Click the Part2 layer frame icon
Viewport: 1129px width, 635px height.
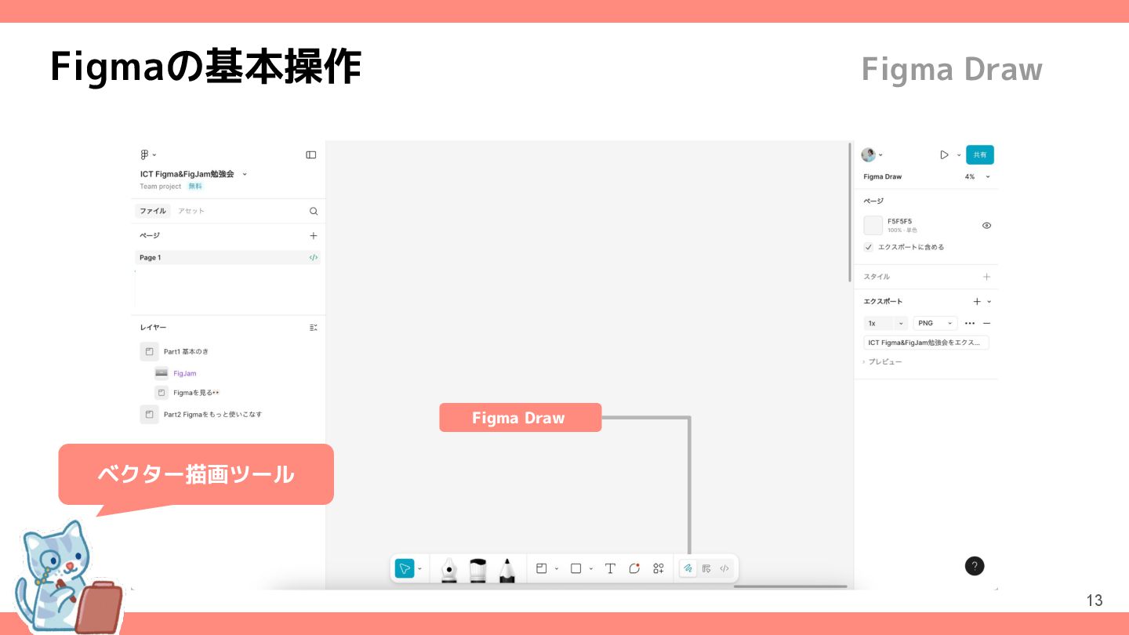click(x=149, y=414)
